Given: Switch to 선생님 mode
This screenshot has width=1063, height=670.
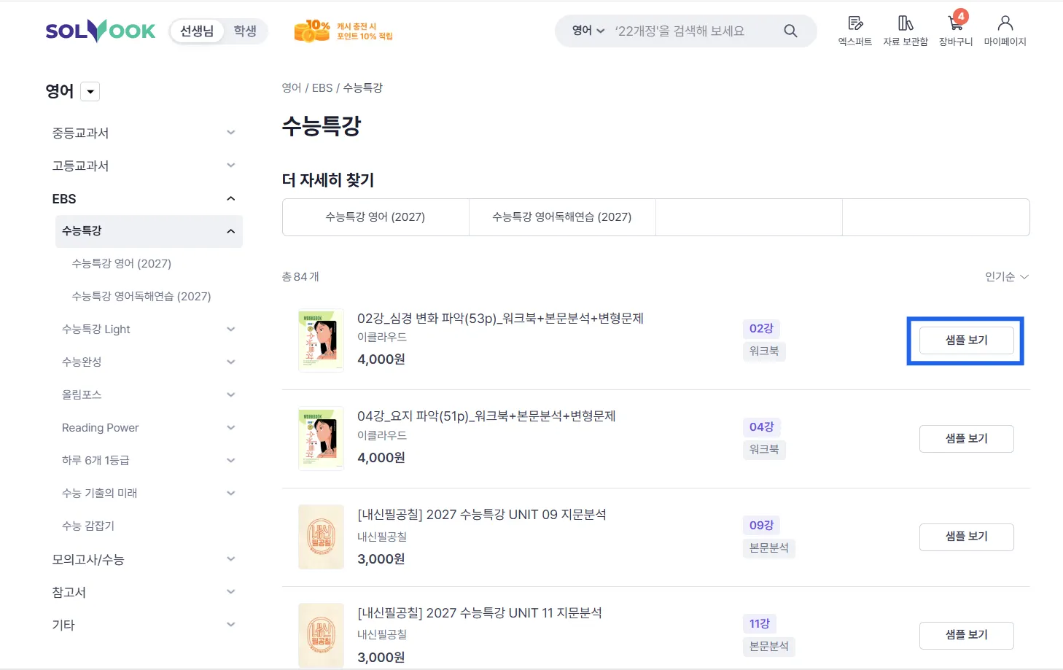Looking at the screenshot, I should [197, 31].
